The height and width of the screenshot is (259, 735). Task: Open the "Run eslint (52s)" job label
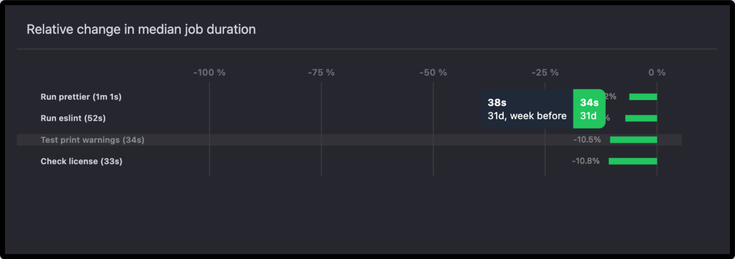click(73, 118)
